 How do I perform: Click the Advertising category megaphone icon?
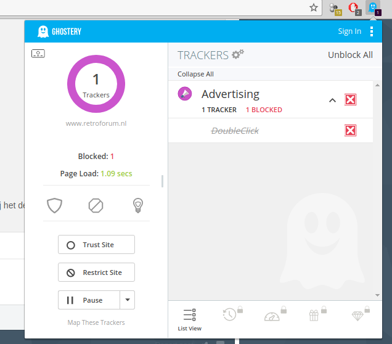(x=185, y=94)
